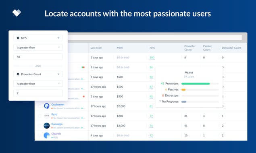Click the red status dot in NPS 85 row

[x=84, y=96]
